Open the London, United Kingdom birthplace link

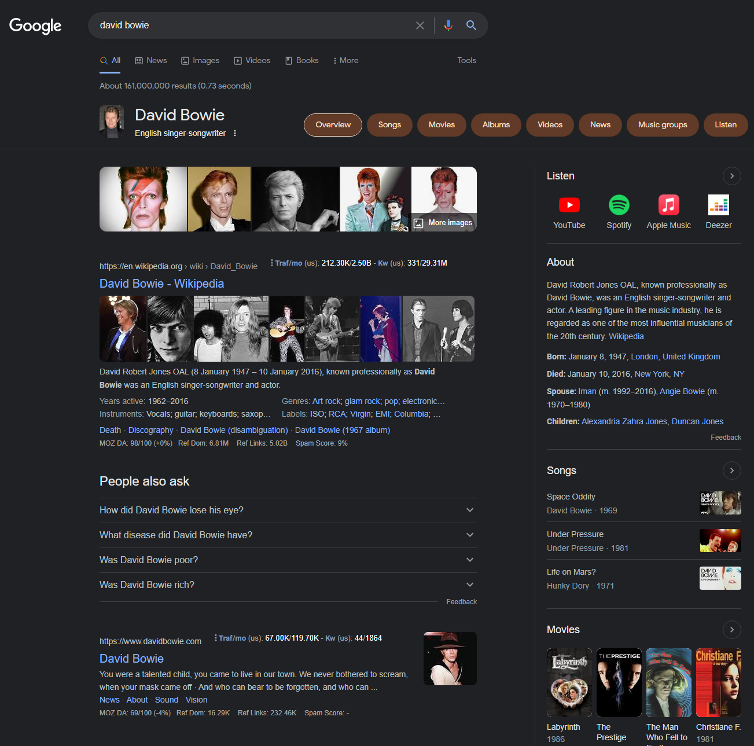(x=675, y=357)
